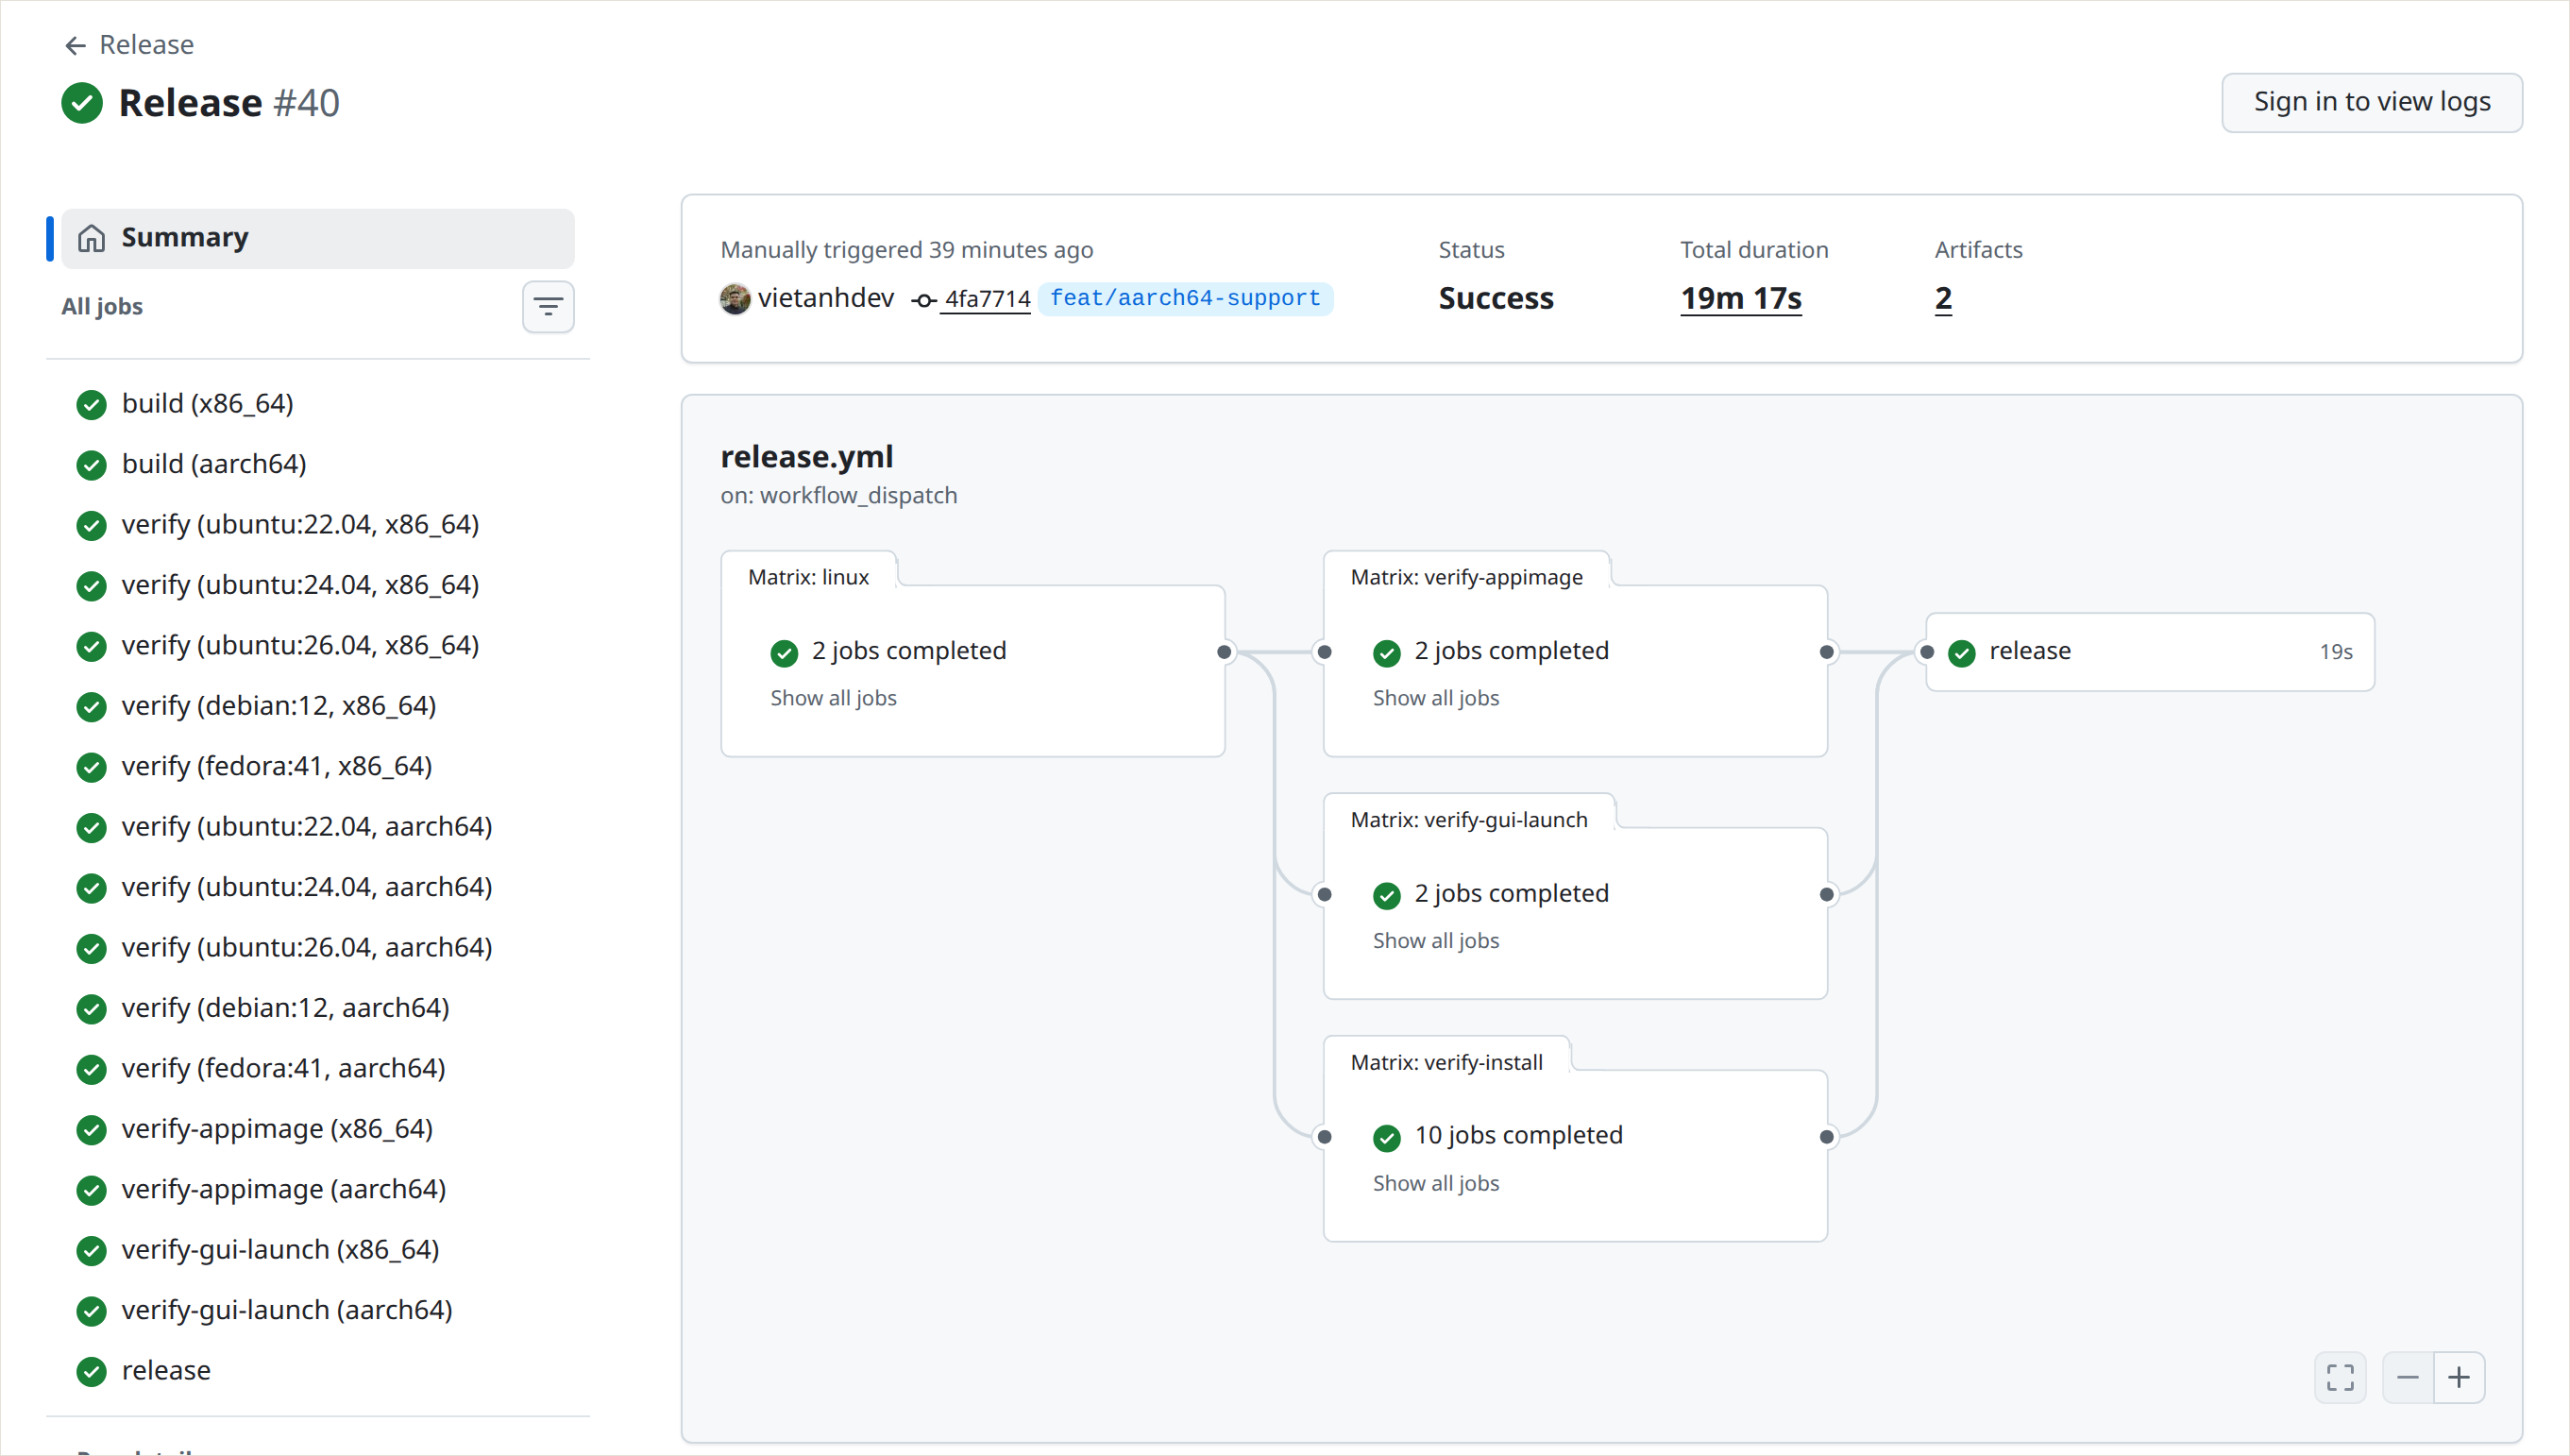
Task: Click the home icon in Summary
Action: 91,238
